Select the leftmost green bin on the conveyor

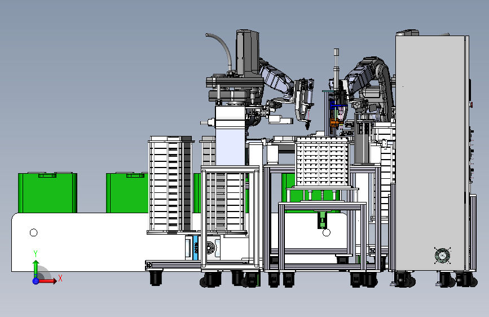coord(47,192)
